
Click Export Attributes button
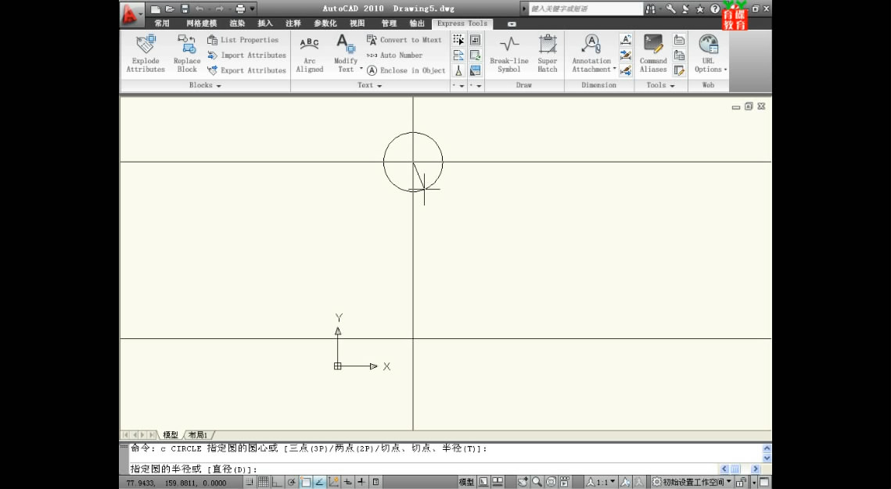(x=246, y=70)
